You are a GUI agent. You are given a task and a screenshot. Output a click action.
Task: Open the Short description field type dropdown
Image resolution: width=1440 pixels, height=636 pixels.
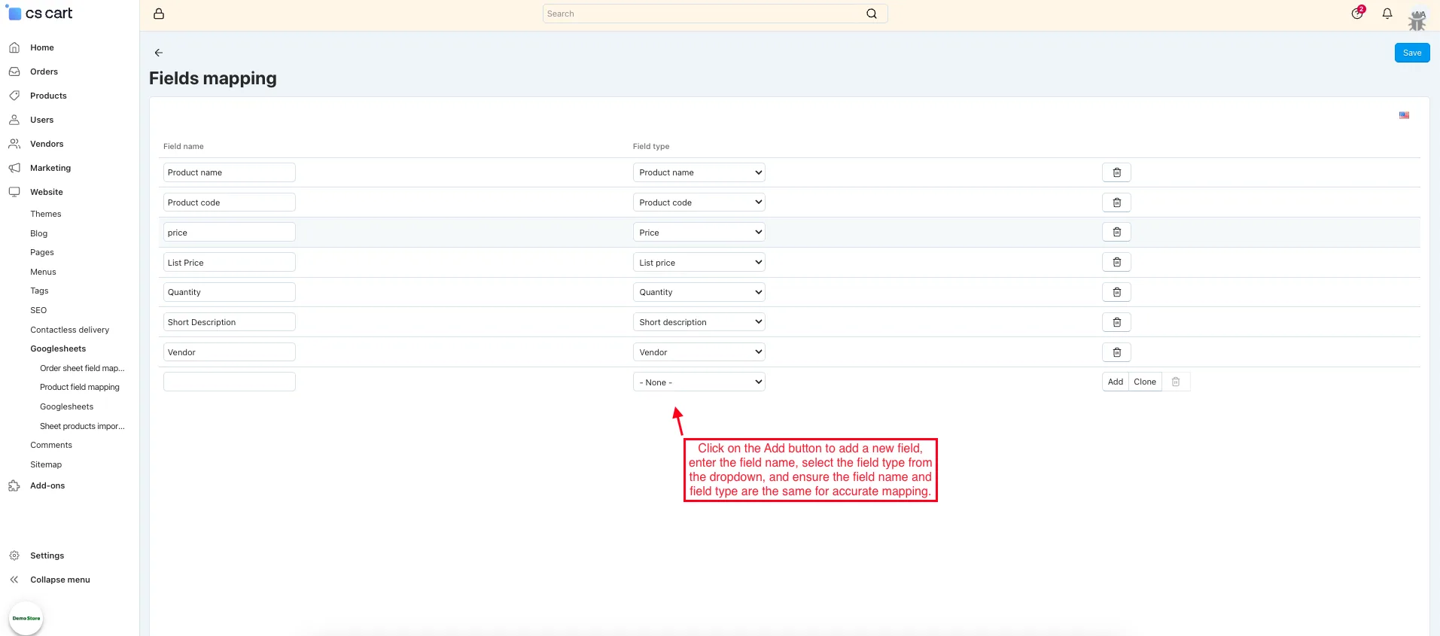pyautogui.click(x=699, y=322)
